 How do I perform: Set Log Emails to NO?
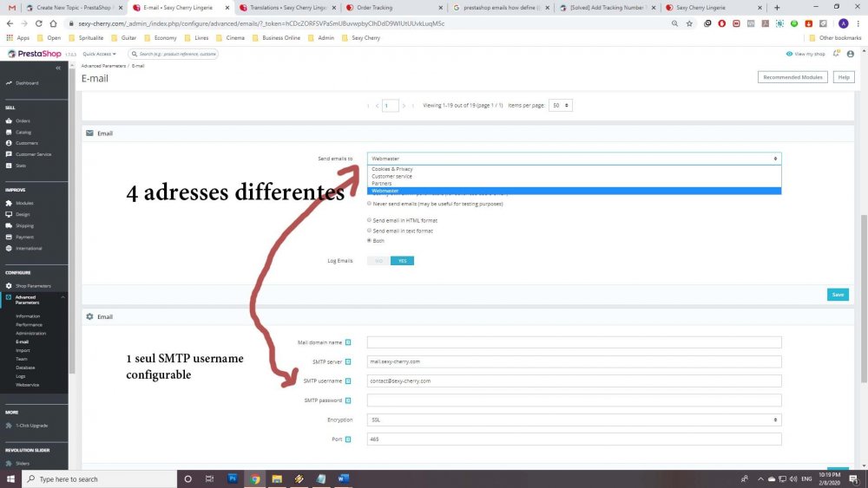click(x=378, y=261)
